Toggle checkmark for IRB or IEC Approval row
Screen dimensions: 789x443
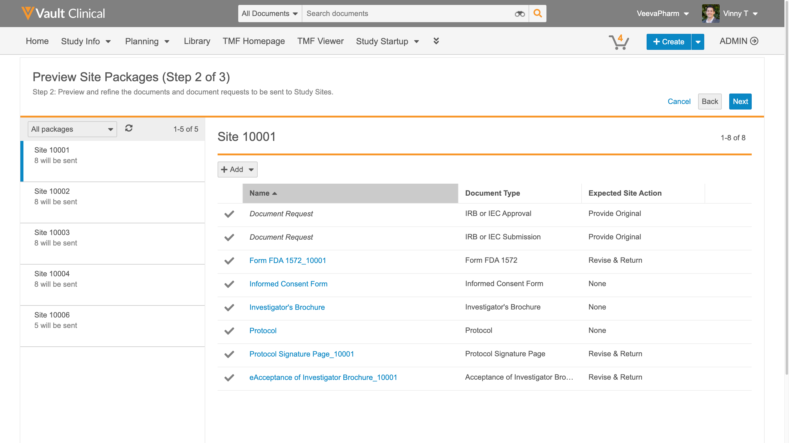point(229,214)
